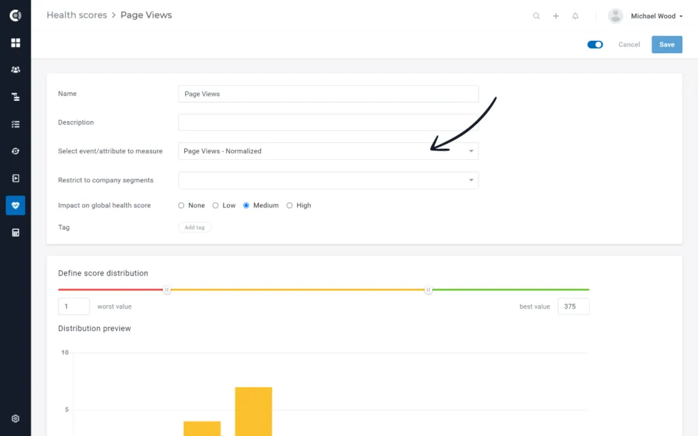Screen dimensions: 698x436
Task: Click the Cancel button
Action: pos(629,44)
